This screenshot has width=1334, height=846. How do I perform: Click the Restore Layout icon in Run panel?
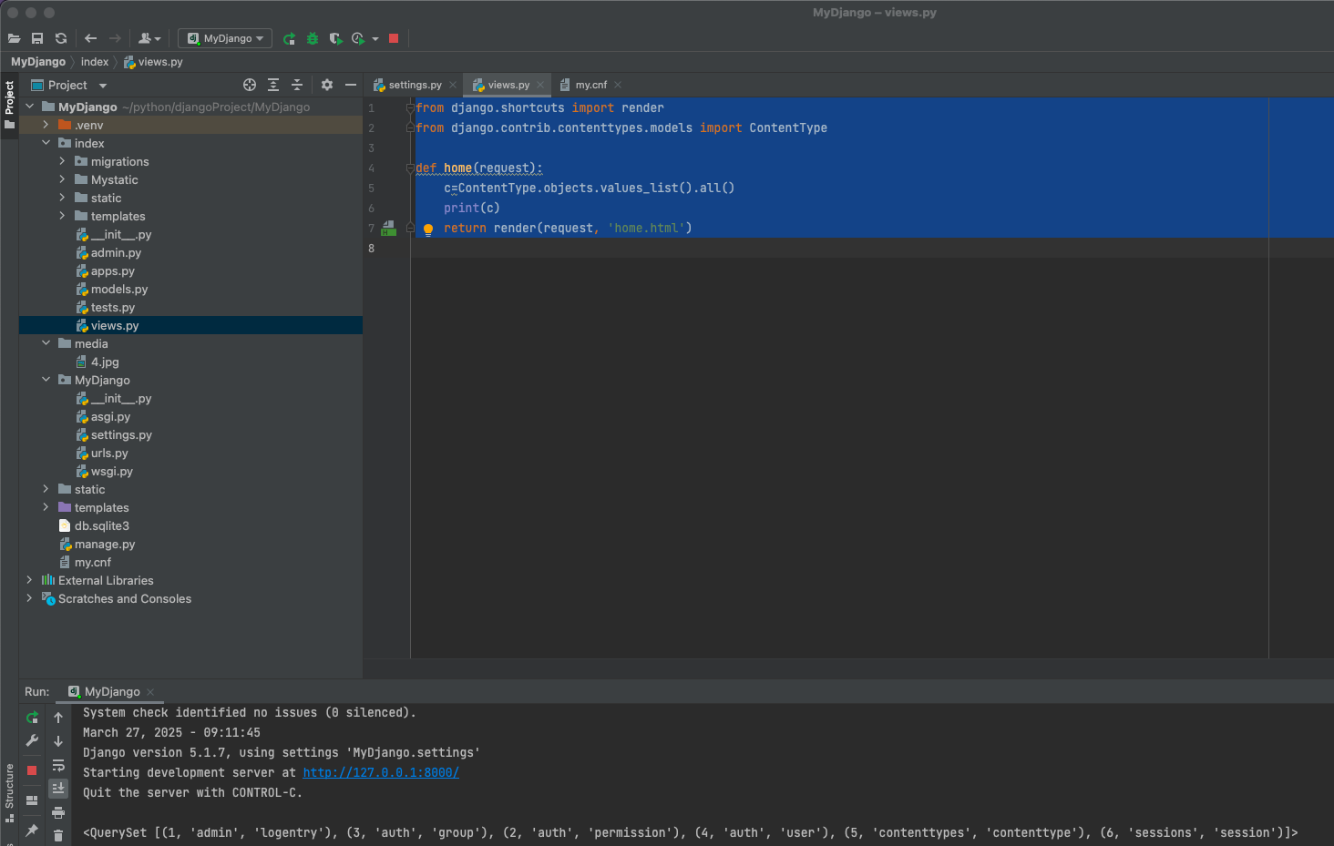[32, 800]
